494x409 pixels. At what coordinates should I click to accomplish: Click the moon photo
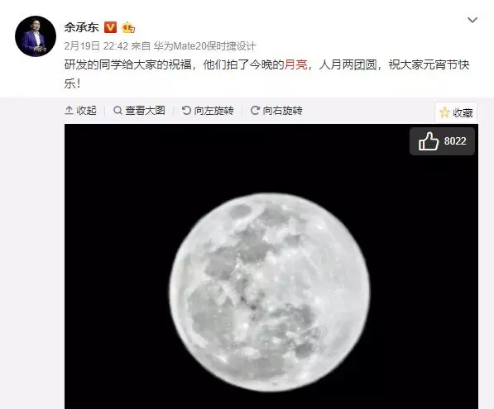point(271,266)
